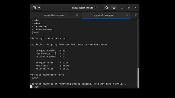Open the terminal search tool
175x98 pixels.
pos(107,8)
